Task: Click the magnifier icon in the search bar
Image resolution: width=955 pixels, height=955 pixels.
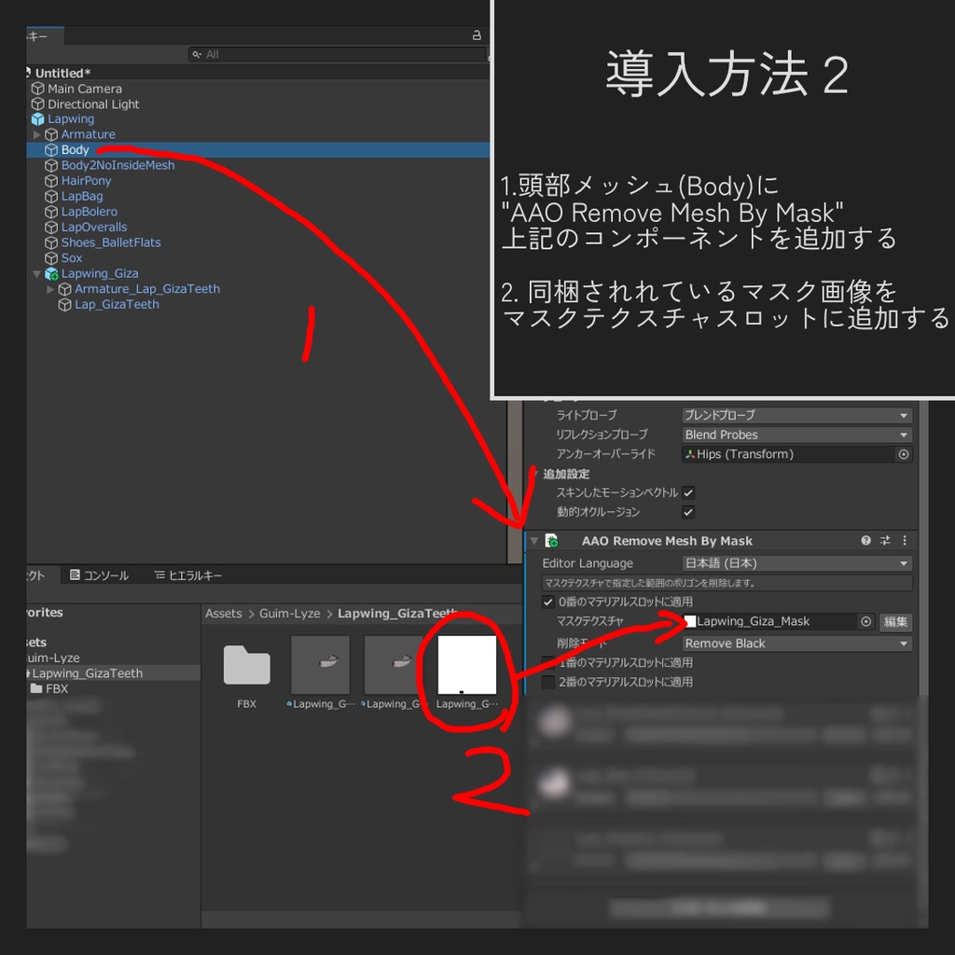Action: point(196,53)
